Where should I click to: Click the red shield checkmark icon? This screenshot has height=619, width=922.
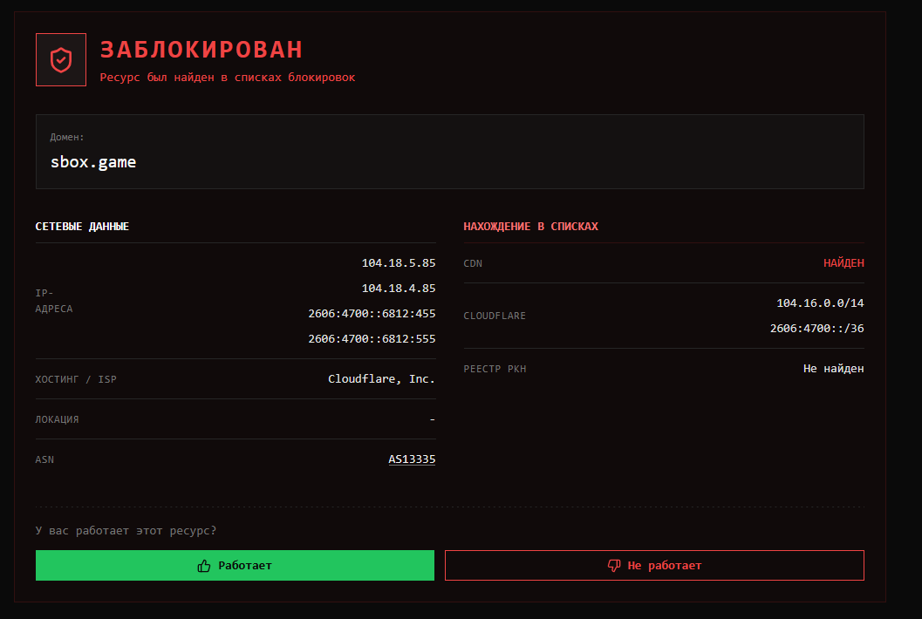(61, 60)
